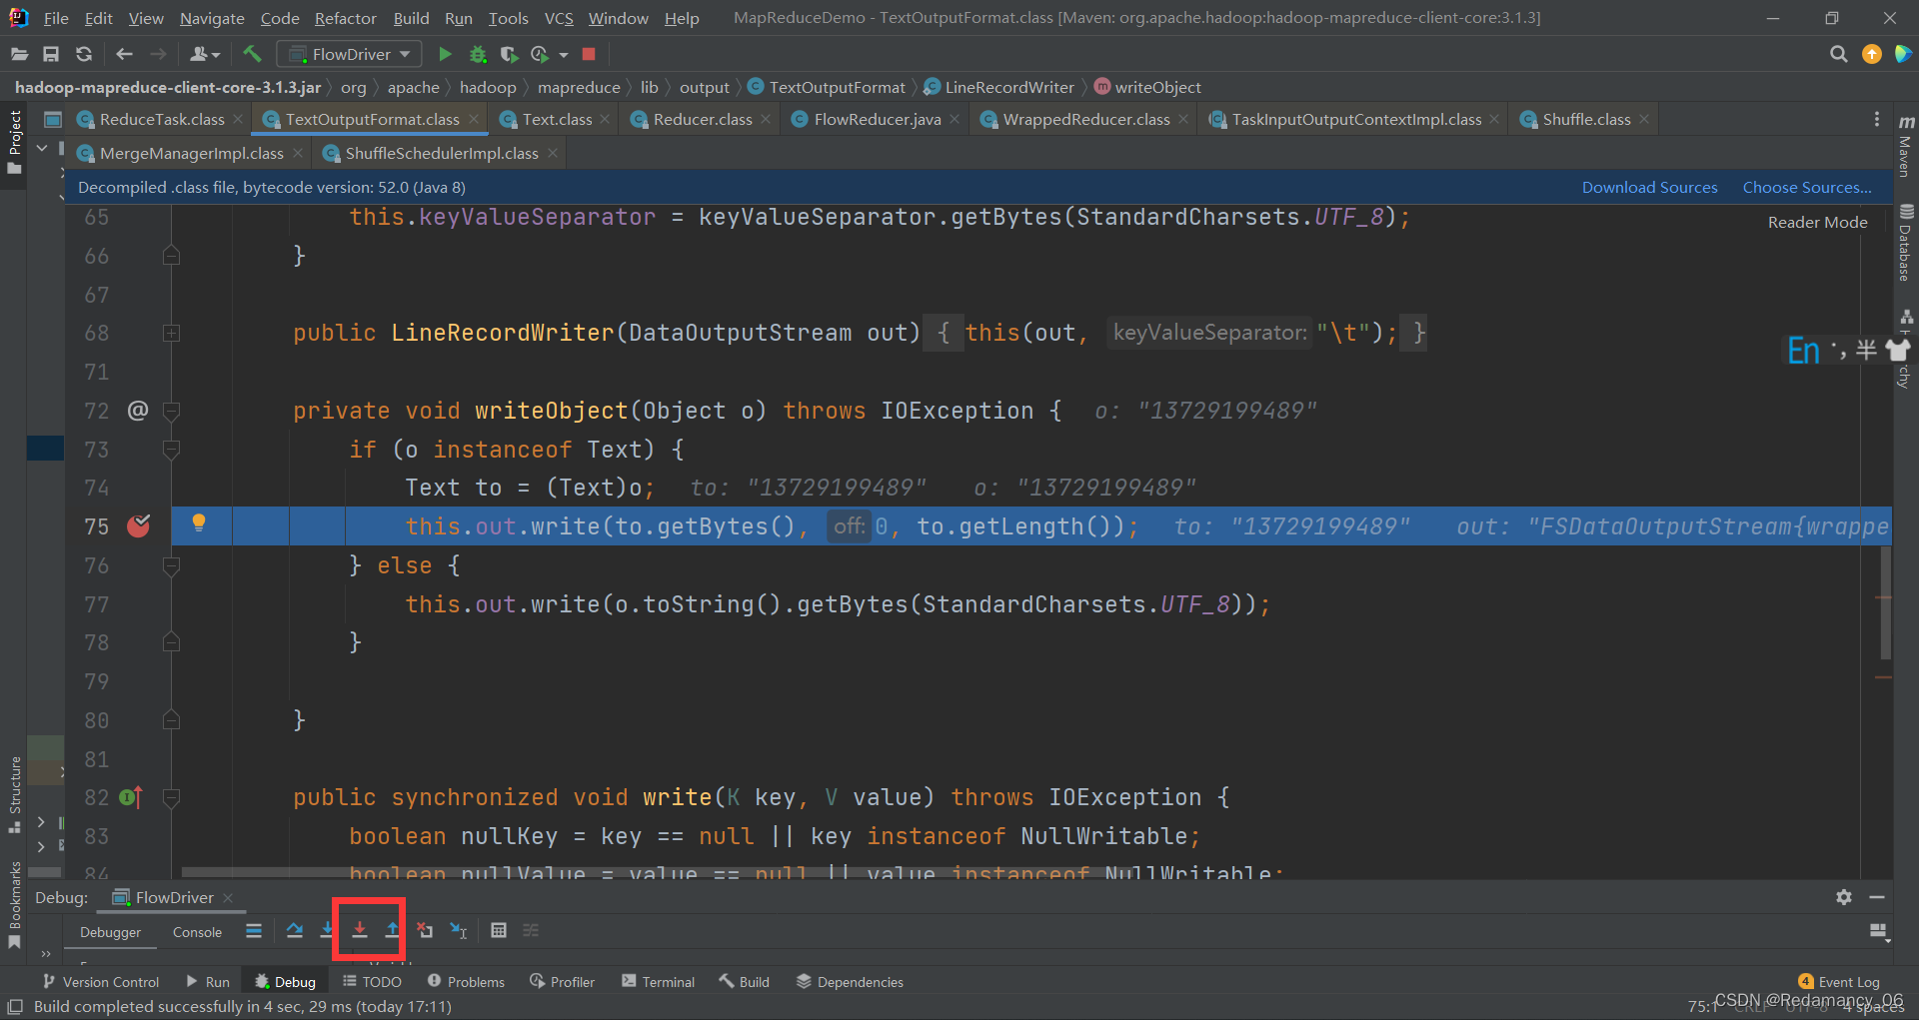Save all files using the floppy icon
The width and height of the screenshot is (1919, 1020).
click(51, 54)
